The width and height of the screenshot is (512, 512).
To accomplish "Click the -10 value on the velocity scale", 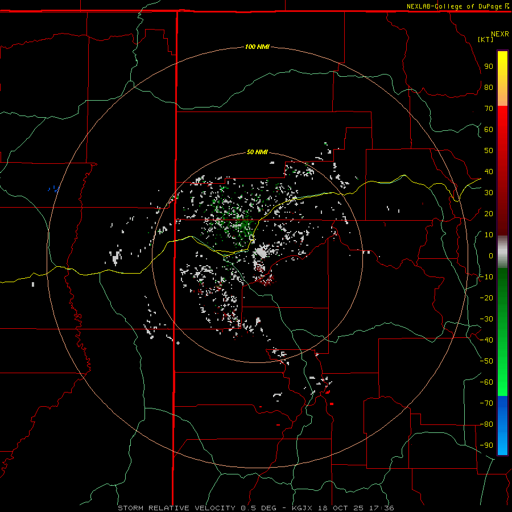I will coord(486,277).
